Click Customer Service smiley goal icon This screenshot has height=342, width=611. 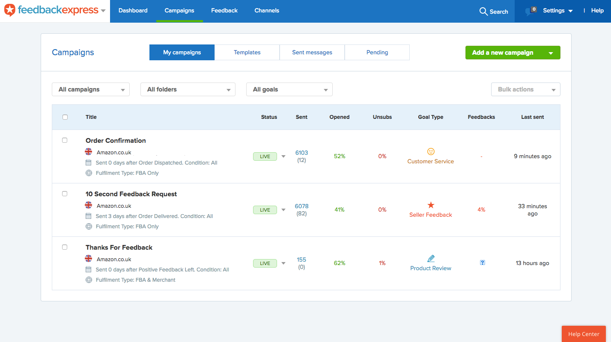(431, 151)
